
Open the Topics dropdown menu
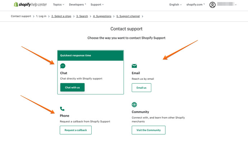[59, 5]
